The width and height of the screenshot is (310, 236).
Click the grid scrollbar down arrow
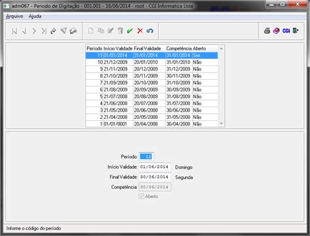tap(221, 124)
